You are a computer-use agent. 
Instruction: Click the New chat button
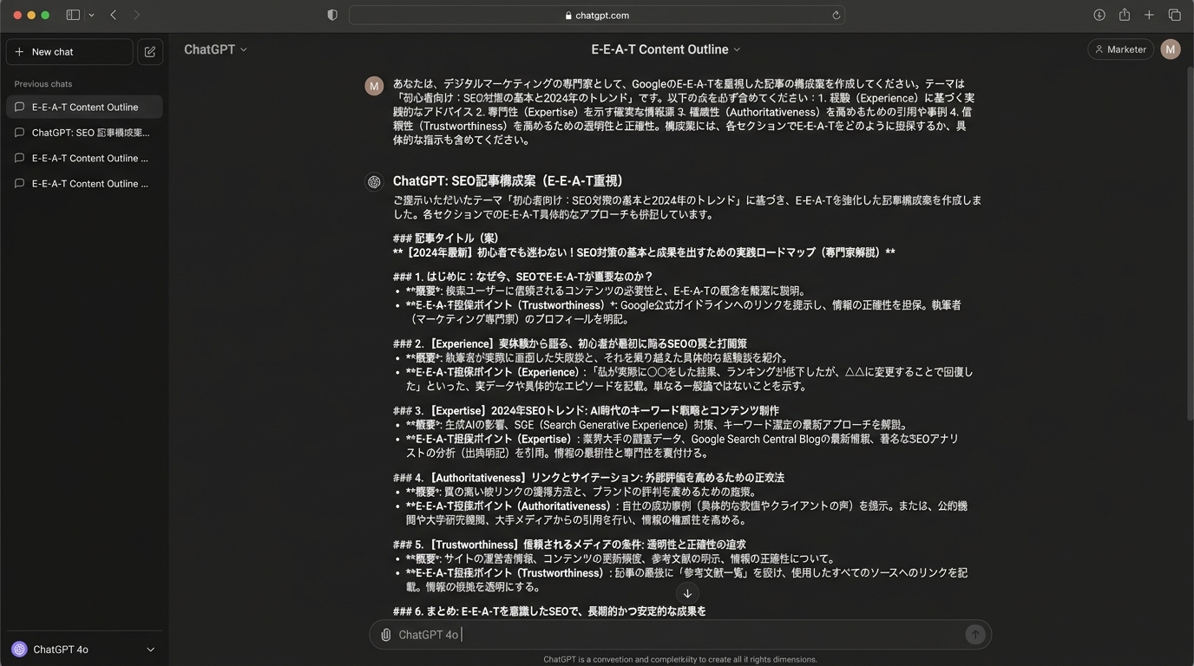click(x=69, y=52)
